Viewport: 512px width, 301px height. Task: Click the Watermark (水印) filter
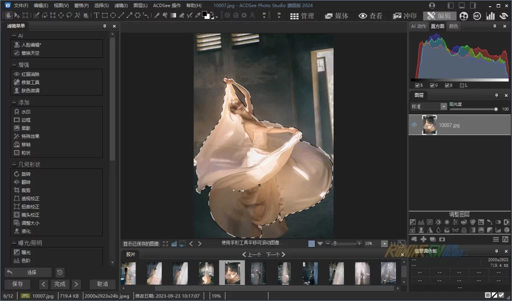pyautogui.click(x=25, y=112)
